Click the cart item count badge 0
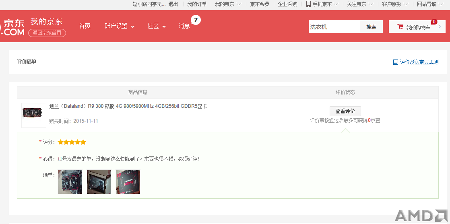450x224 pixels. pyautogui.click(x=434, y=22)
